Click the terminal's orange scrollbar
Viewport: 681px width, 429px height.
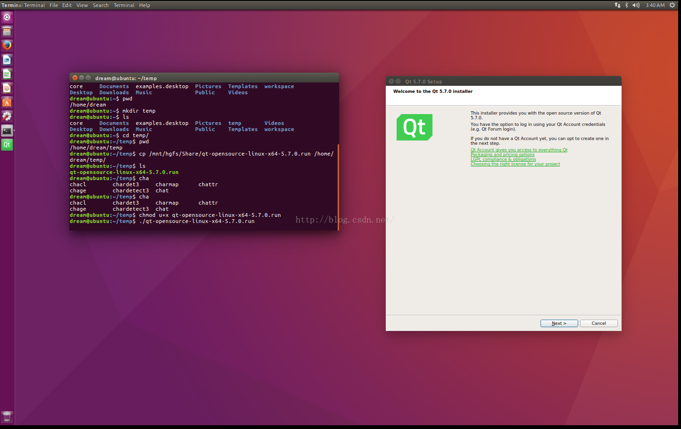click(x=338, y=187)
